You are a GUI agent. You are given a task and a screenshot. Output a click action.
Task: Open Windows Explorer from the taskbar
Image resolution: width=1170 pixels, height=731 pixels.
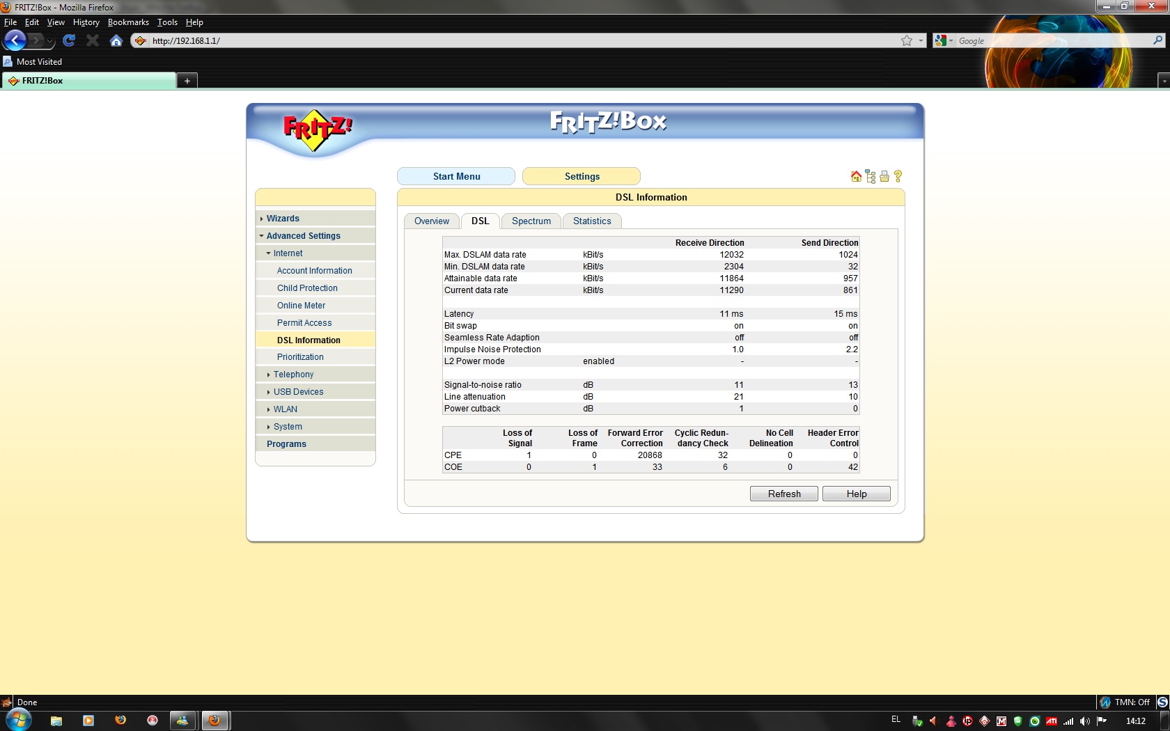click(56, 721)
